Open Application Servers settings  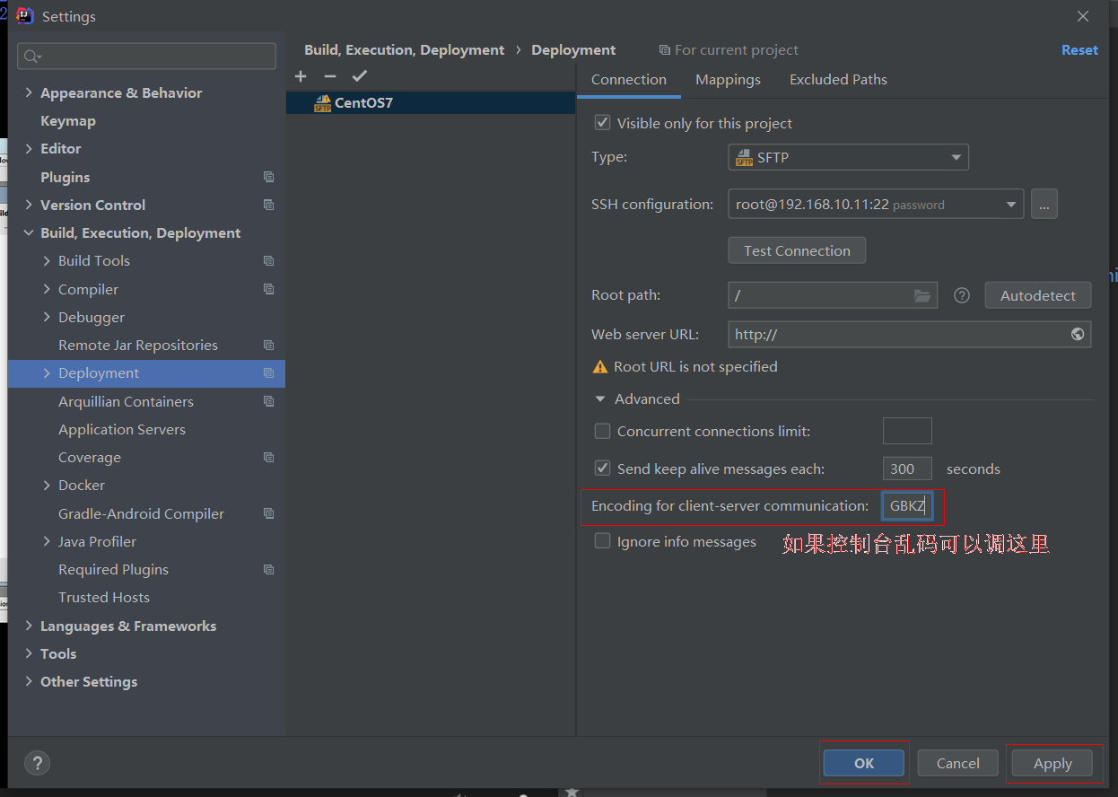(x=122, y=429)
